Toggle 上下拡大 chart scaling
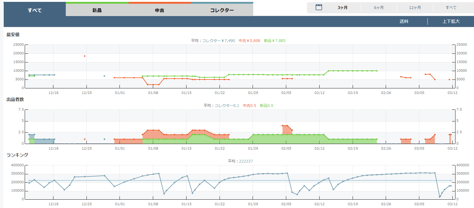474x208 pixels. [x=451, y=21]
